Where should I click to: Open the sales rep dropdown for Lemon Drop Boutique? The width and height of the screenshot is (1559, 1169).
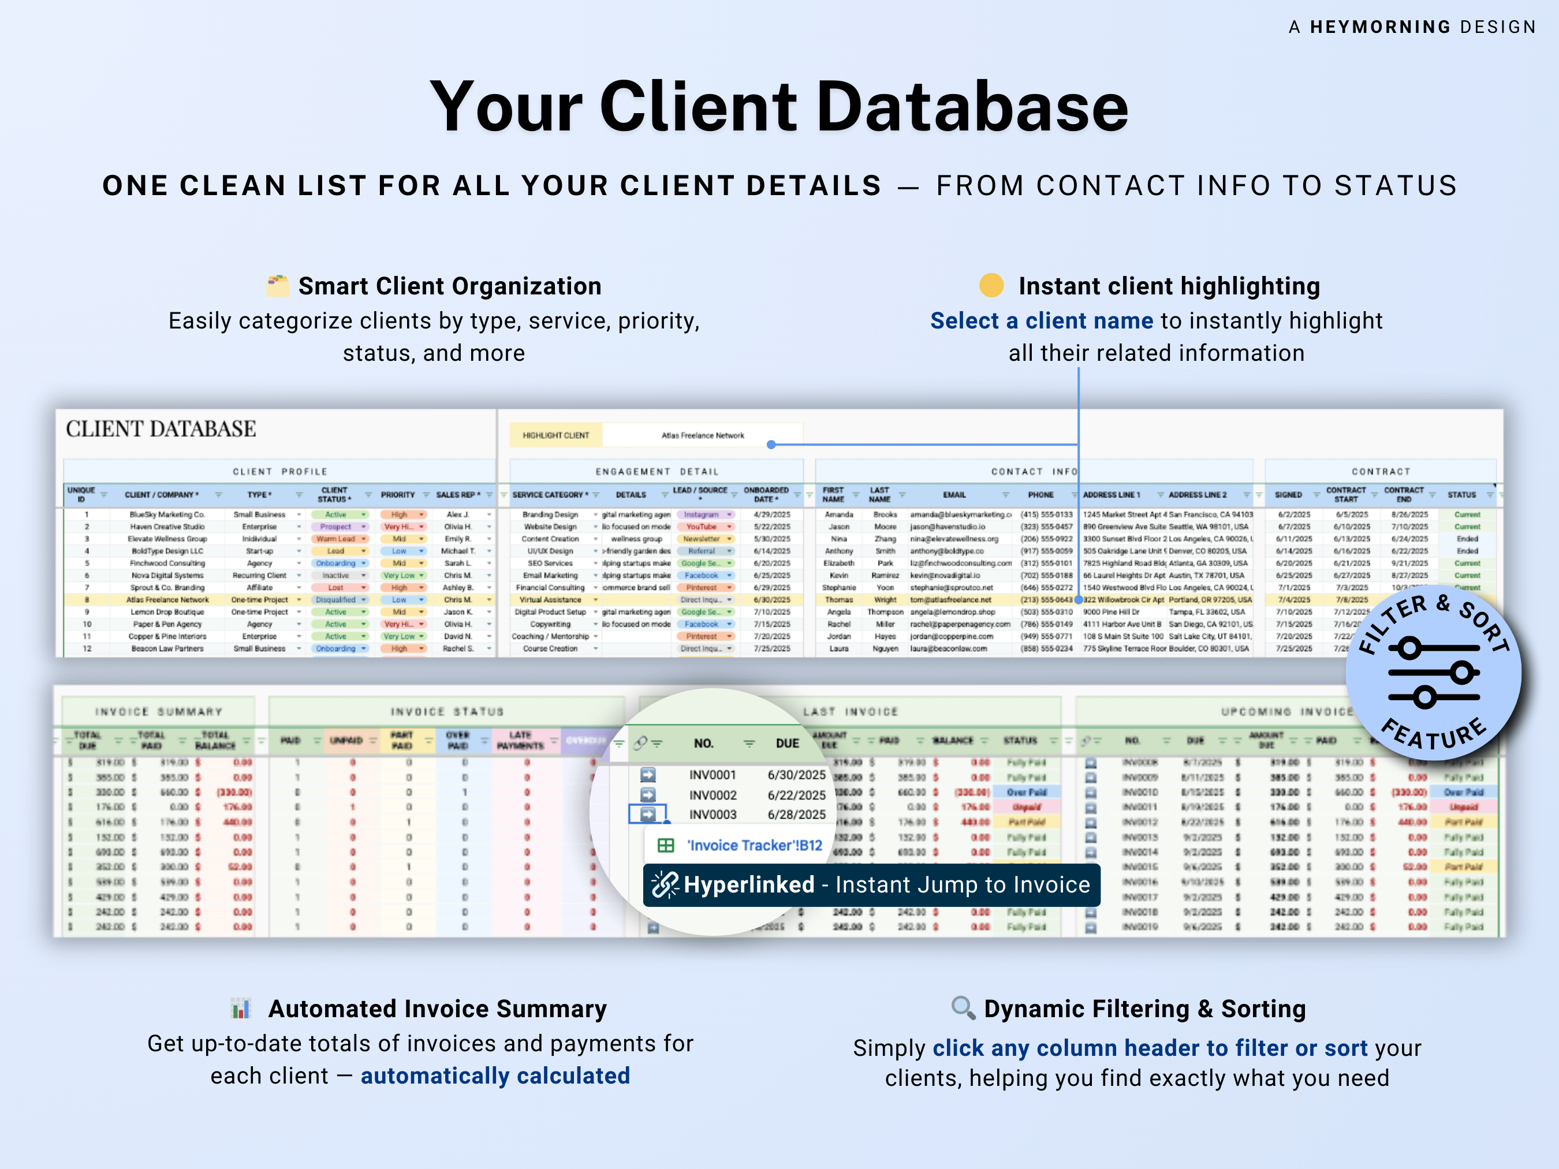(x=490, y=611)
